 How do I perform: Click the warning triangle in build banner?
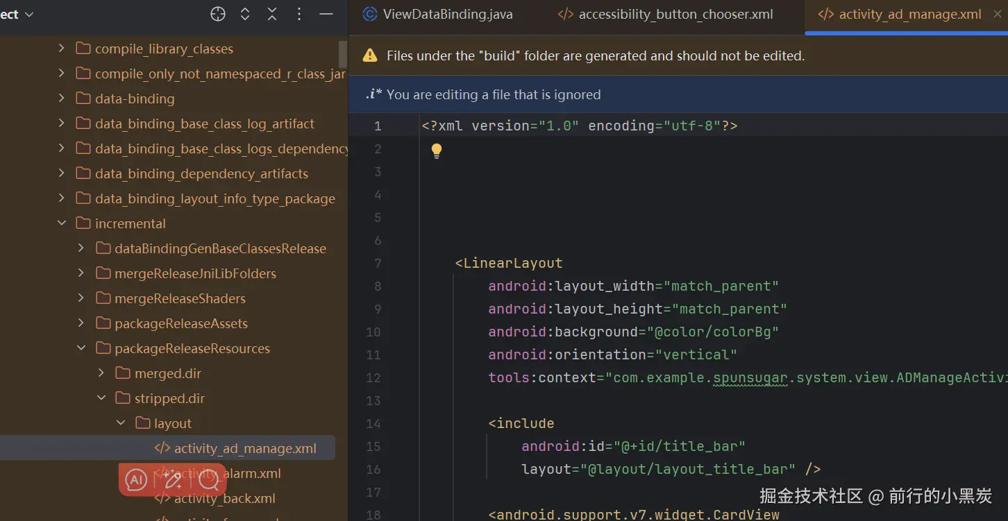pos(370,55)
